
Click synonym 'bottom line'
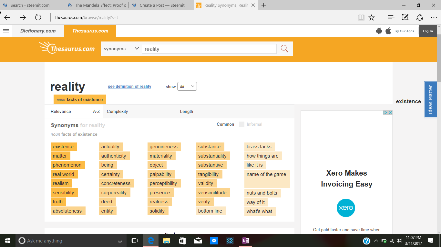[x=210, y=211]
